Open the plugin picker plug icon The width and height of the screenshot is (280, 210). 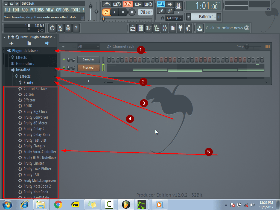tap(180, 28)
